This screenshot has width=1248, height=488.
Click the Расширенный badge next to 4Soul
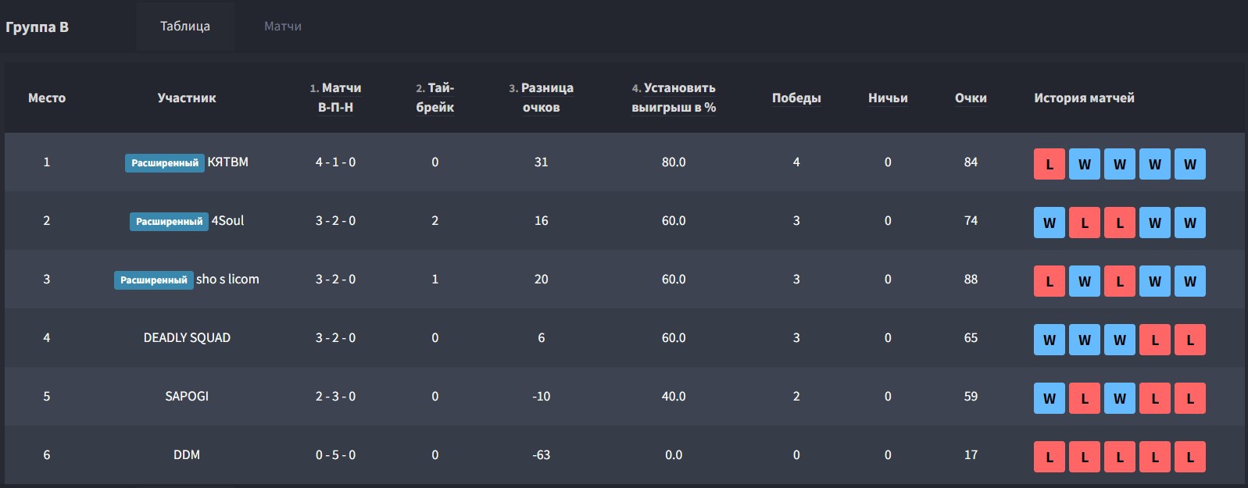point(169,221)
